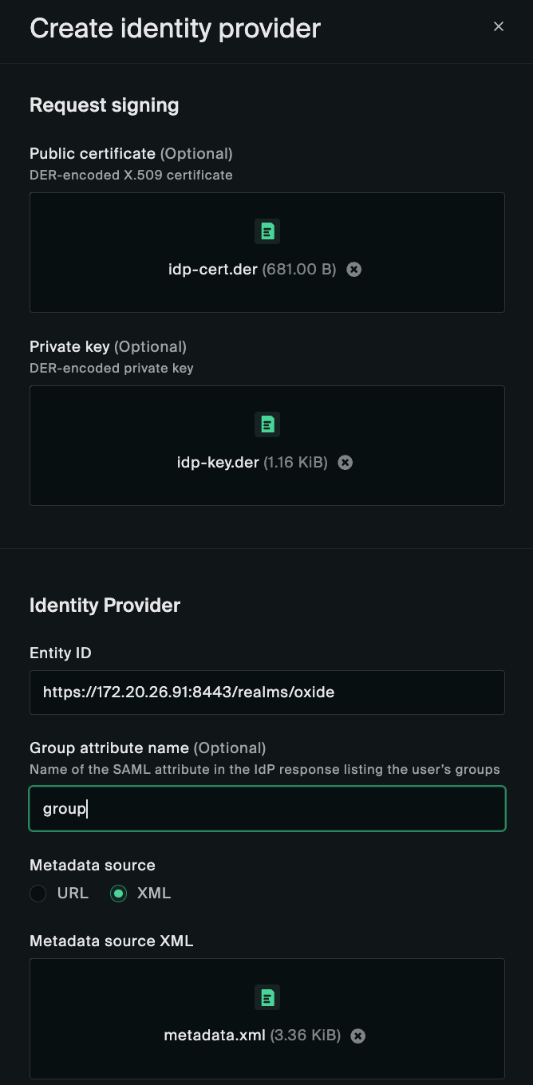Click the Group attribute name label
The image size is (533, 1085).
[x=109, y=748]
